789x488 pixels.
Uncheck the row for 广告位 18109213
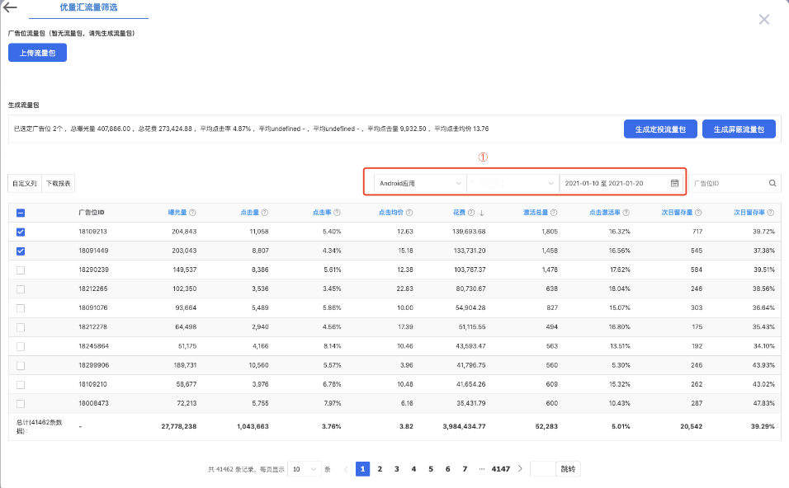pyautogui.click(x=21, y=232)
